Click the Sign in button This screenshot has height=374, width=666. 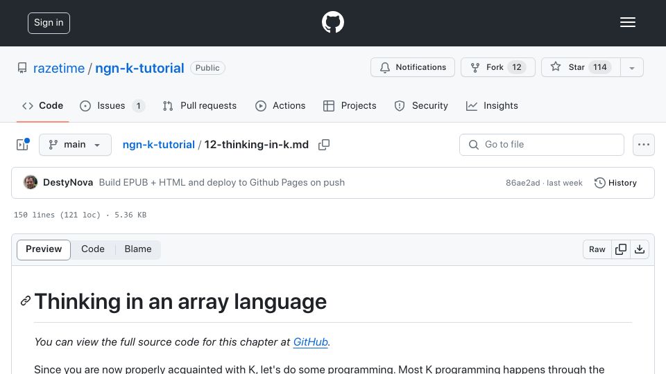[x=49, y=23]
